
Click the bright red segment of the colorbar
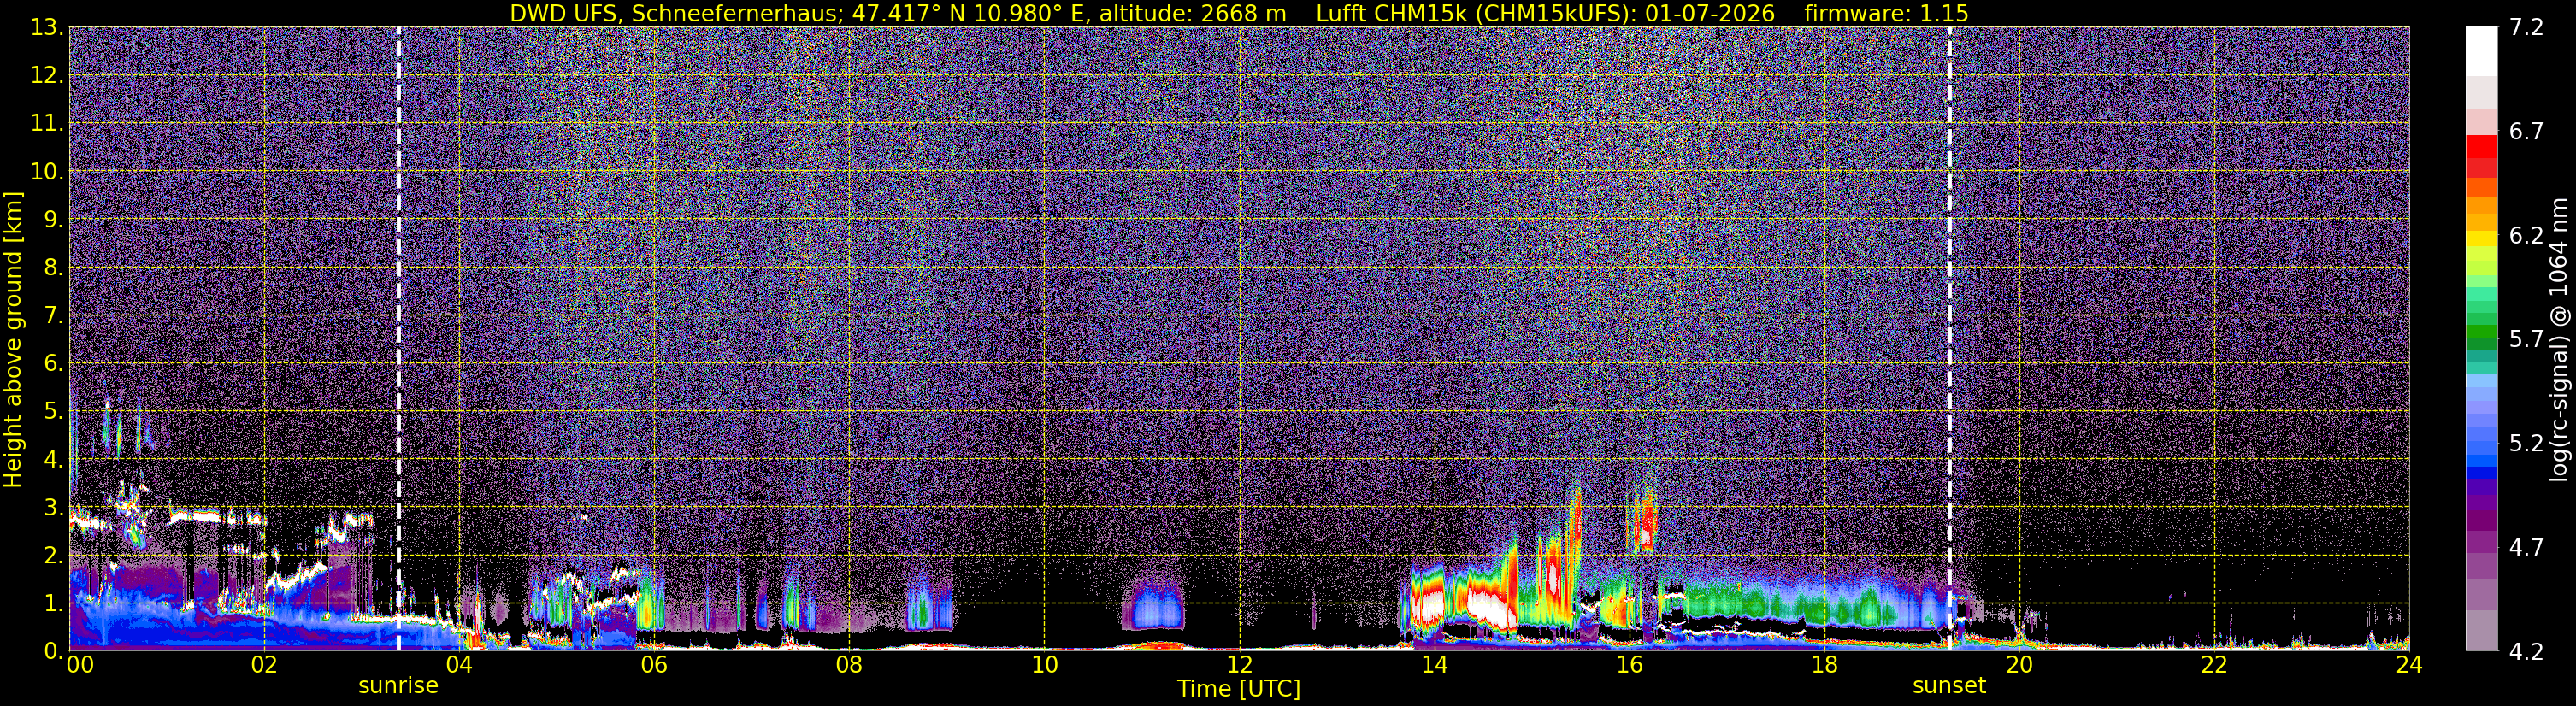click(x=2481, y=148)
